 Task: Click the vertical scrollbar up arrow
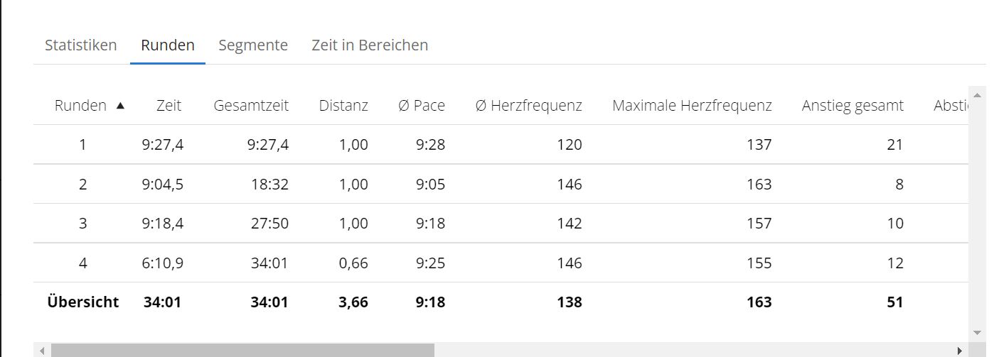click(977, 95)
